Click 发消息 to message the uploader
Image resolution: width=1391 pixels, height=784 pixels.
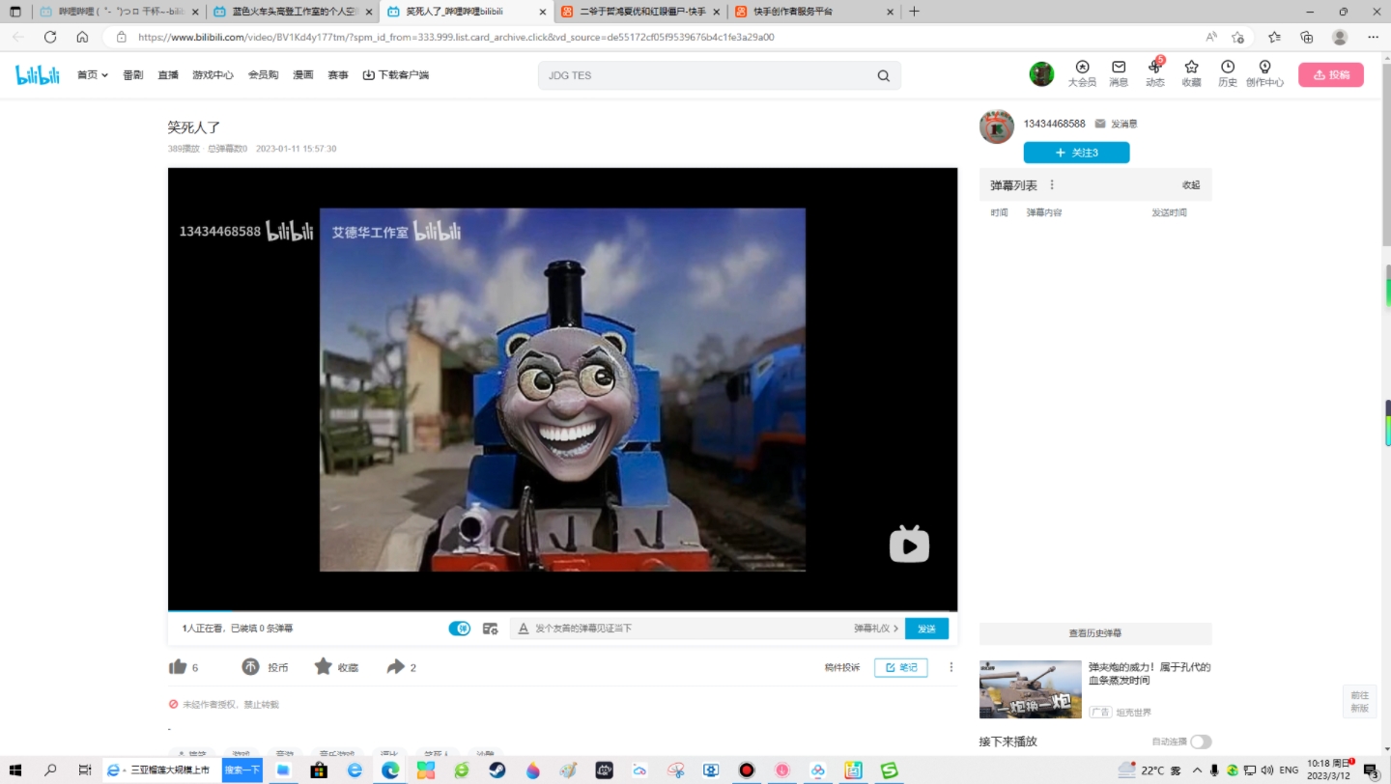pyautogui.click(x=1116, y=124)
